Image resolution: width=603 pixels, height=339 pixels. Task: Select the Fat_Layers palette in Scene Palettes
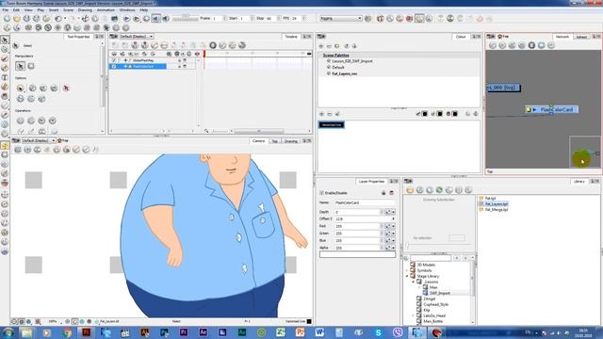pos(344,73)
